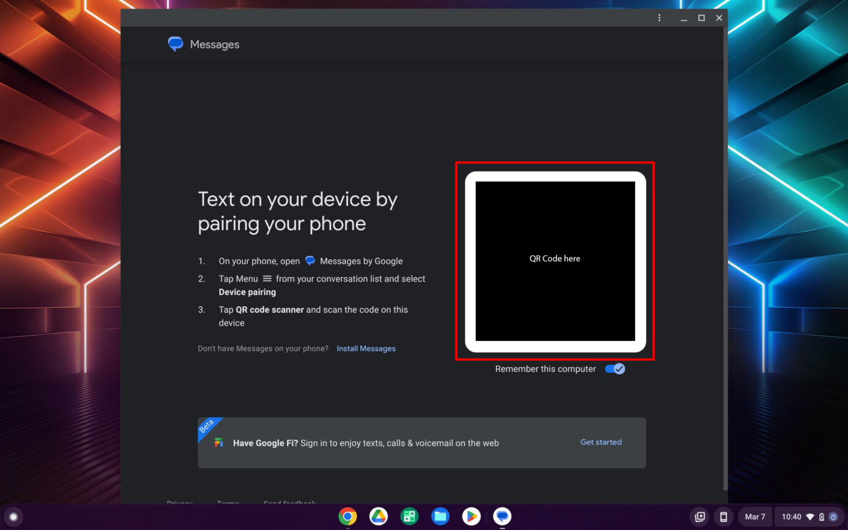848x530 pixels.
Task: Click Get started for Google Fi
Action: pos(601,442)
